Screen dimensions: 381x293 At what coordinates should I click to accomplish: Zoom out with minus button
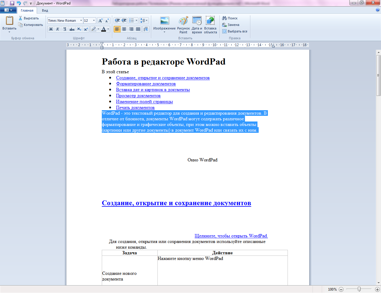coord(341,289)
